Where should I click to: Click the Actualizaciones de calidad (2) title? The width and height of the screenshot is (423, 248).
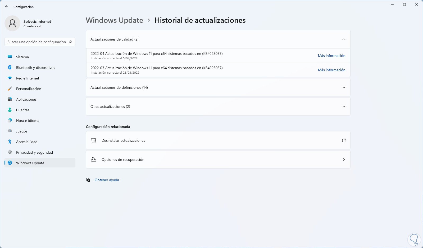115,39
